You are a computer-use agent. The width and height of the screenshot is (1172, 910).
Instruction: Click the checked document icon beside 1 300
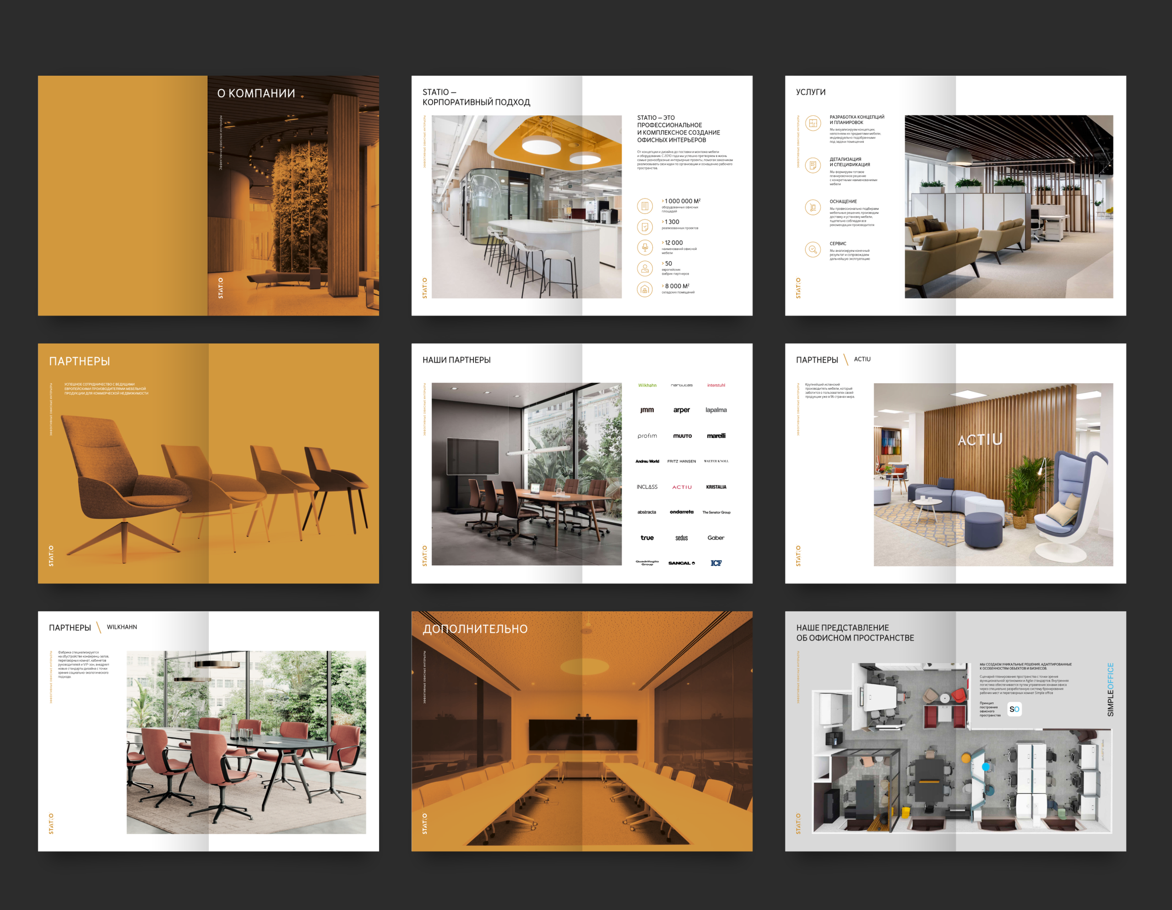[x=645, y=227]
